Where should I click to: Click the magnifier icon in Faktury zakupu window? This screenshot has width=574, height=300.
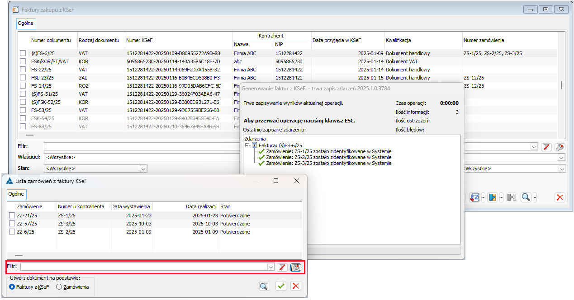point(526,197)
